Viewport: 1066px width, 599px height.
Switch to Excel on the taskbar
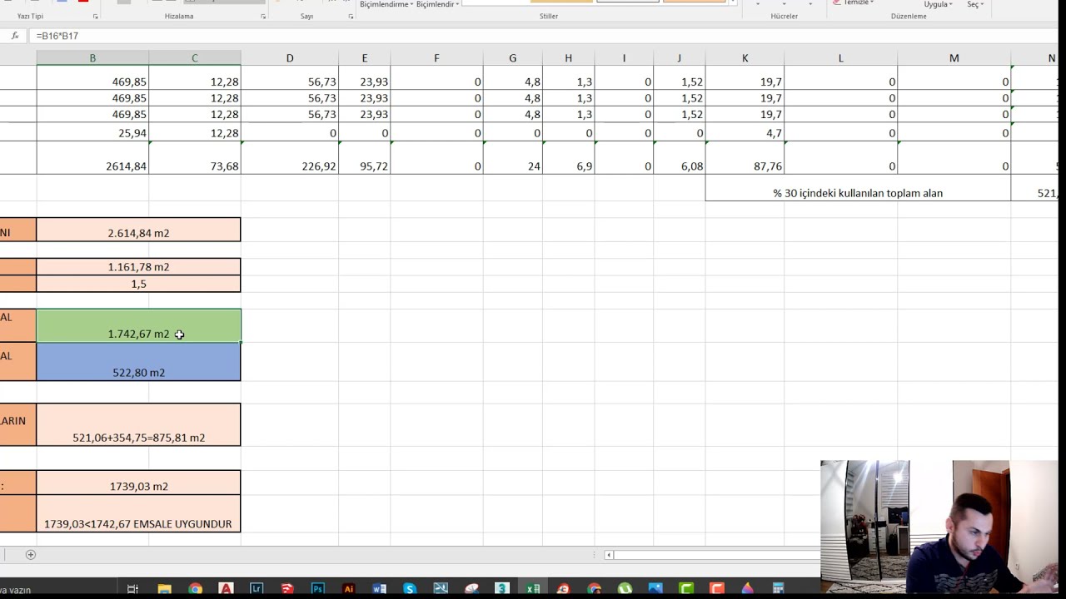[531, 589]
